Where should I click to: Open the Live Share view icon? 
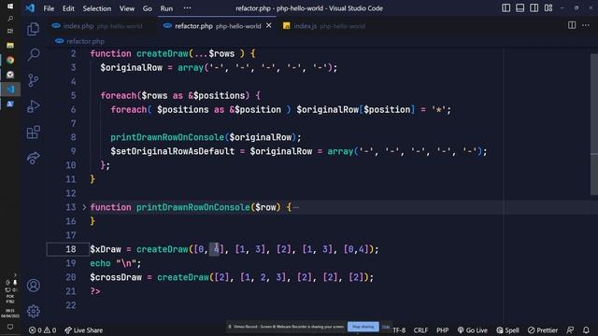pos(34,158)
